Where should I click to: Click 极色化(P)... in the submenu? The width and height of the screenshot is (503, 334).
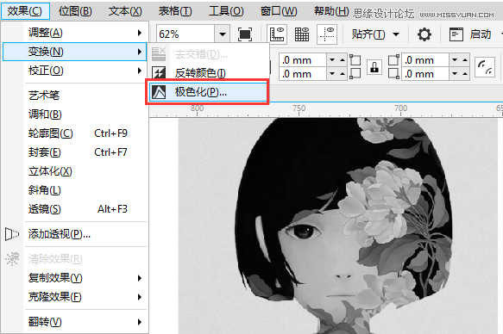pos(209,92)
